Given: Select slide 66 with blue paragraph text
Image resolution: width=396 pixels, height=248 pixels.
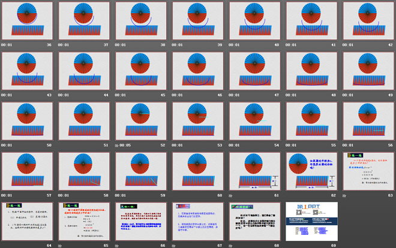Looking at the screenshot, I should 140,220.
